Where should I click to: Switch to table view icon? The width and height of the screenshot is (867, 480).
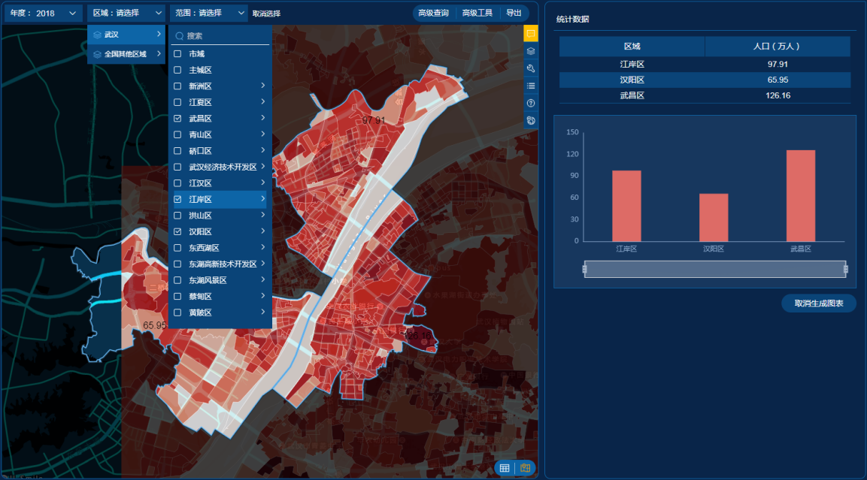coord(505,468)
